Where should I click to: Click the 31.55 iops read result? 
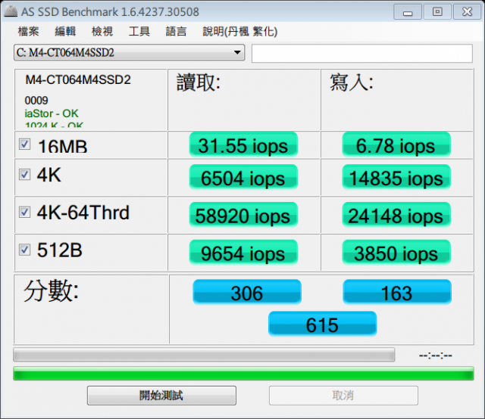243,144
